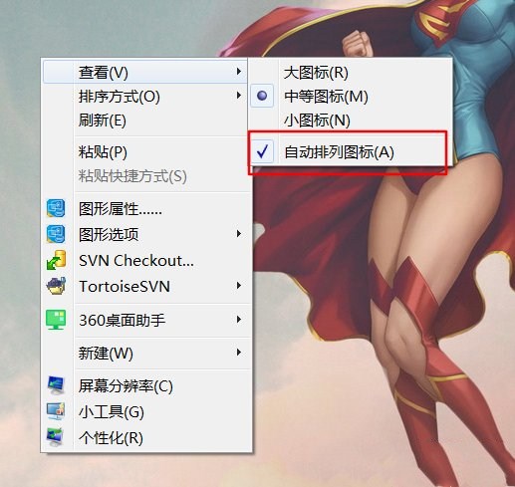Click the 屏幕分辨率 monitor icon
515x487 pixels.
coord(56,385)
